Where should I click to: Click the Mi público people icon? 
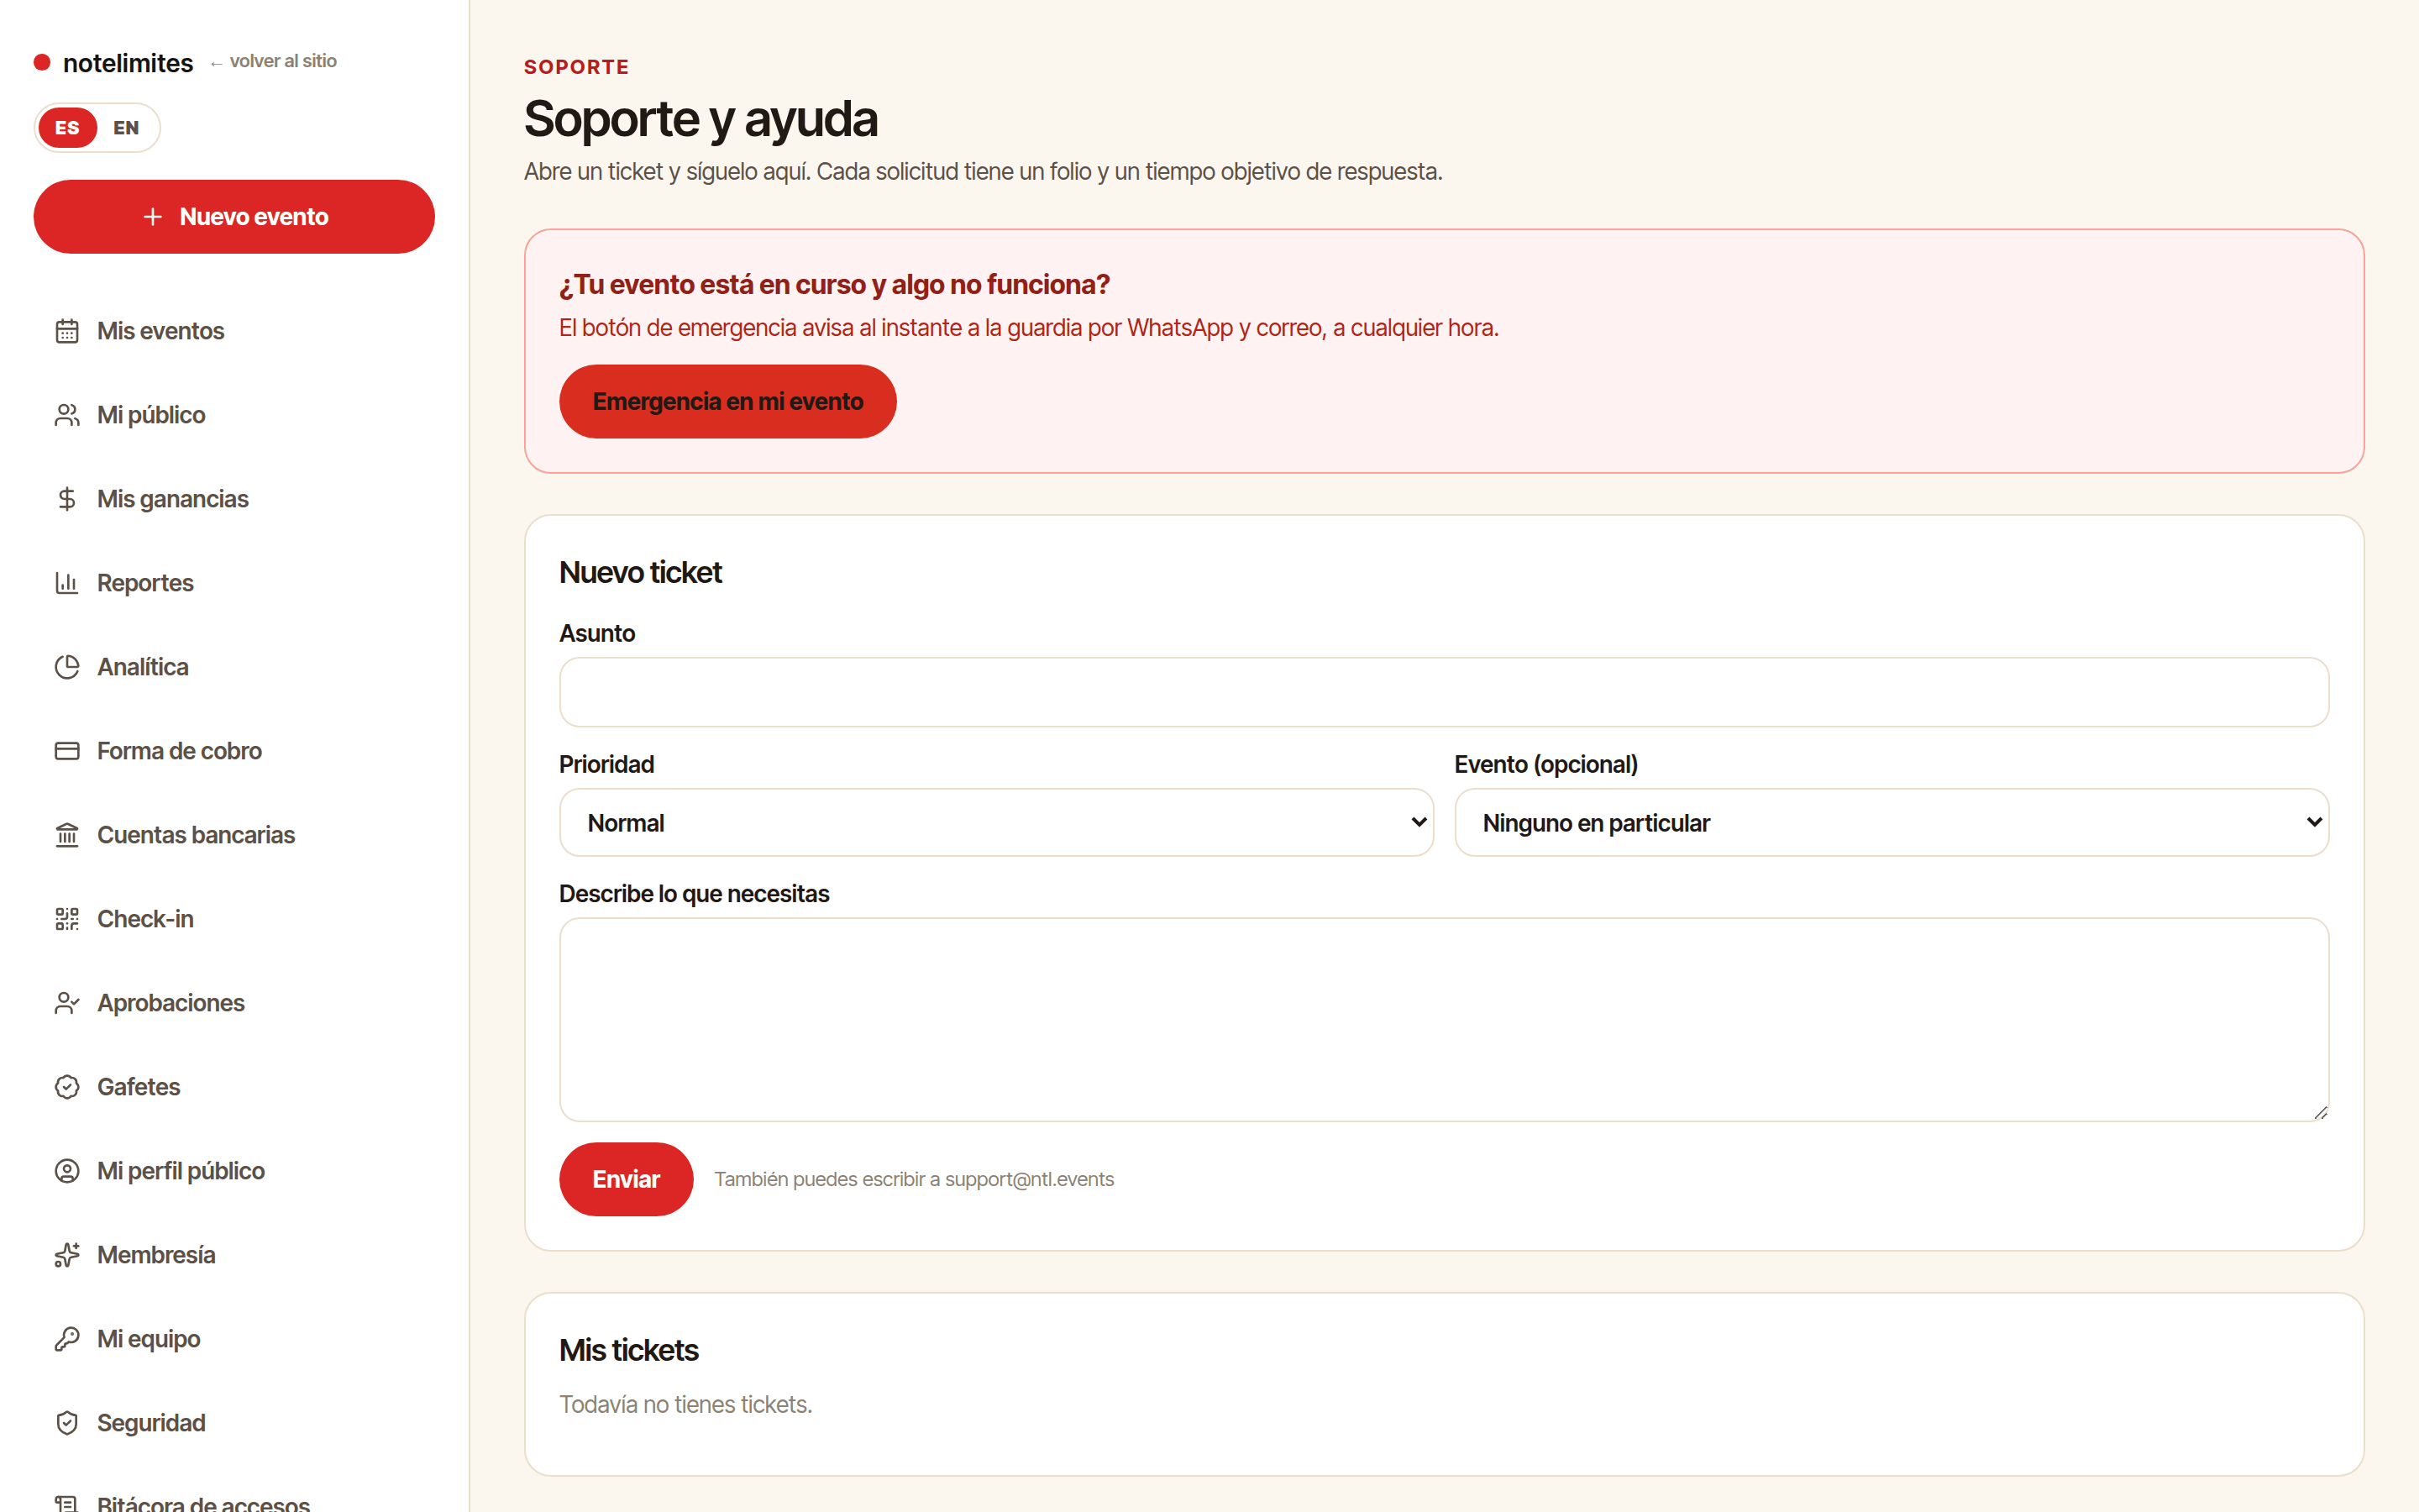click(x=67, y=415)
